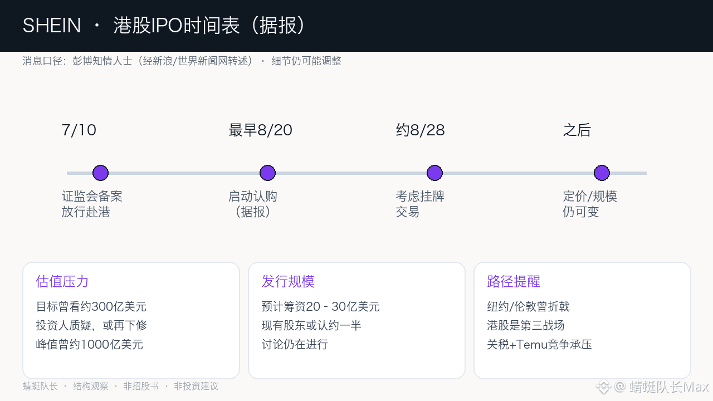
Task: Select the timeline dot under 最早8/20
Action: (x=267, y=173)
